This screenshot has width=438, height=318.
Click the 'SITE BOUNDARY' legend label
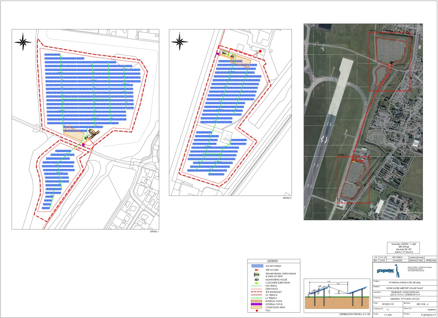tap(274, 292)
